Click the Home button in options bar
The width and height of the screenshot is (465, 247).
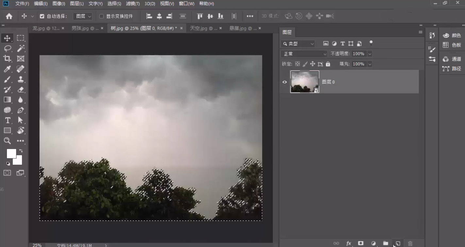pyautogui.click(x=9, y=16)
